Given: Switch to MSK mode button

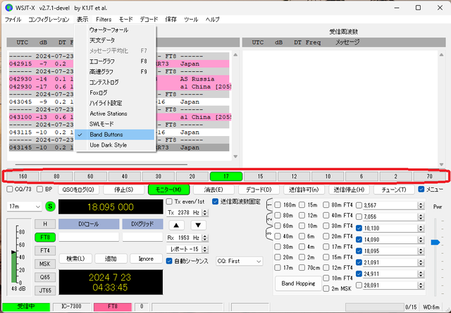Looking at the screenshot, I should [45, 264].
